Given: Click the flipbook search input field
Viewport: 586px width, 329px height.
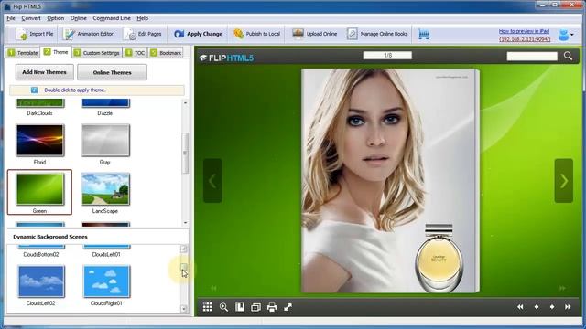Looking at the screenshot, I should (532, 57).
